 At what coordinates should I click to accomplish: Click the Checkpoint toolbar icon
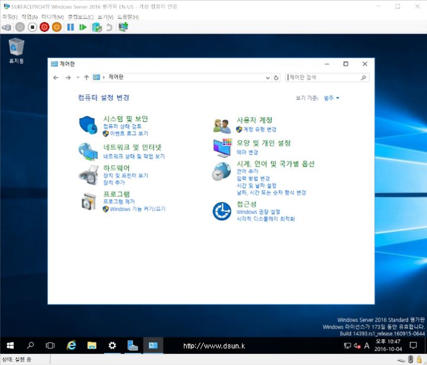click(x=97, y=27)
